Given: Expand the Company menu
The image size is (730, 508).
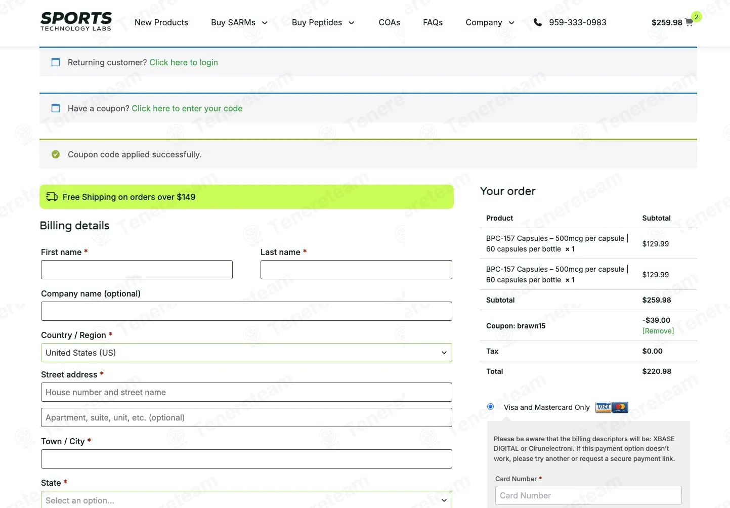Looking at the screenshot, I should (x=490, y=22).
